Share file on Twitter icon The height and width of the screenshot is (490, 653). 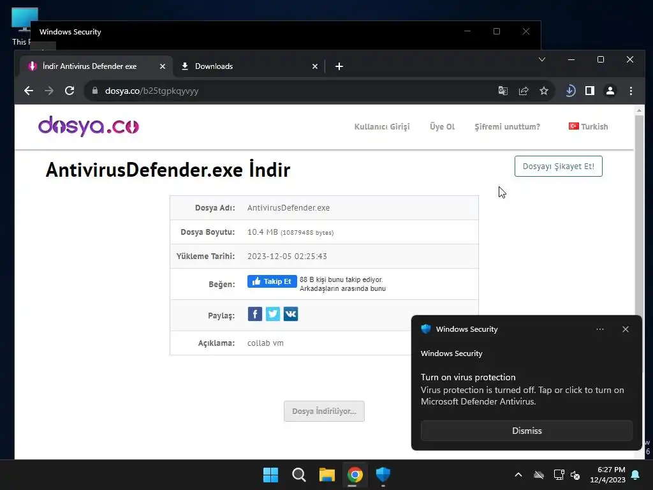[x=273, y=314]
